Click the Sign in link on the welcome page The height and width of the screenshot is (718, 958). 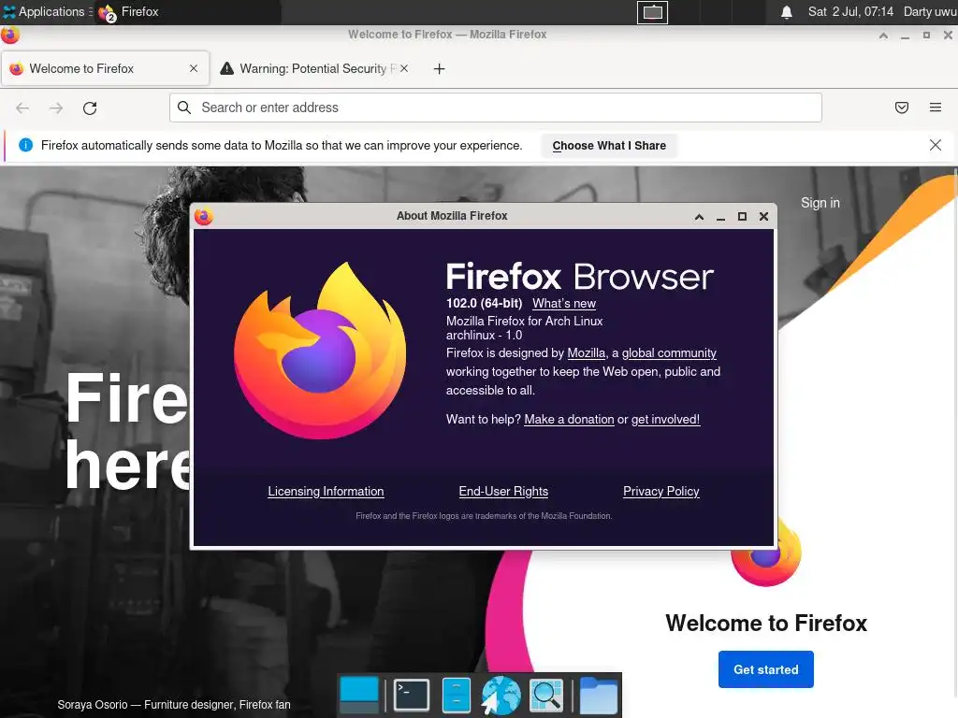tap(820, 203)
